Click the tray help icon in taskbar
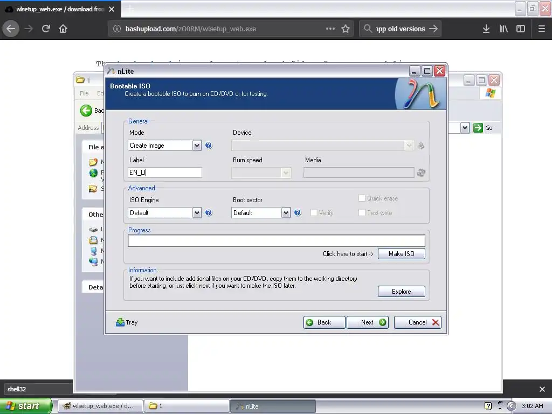 point(488,406)
